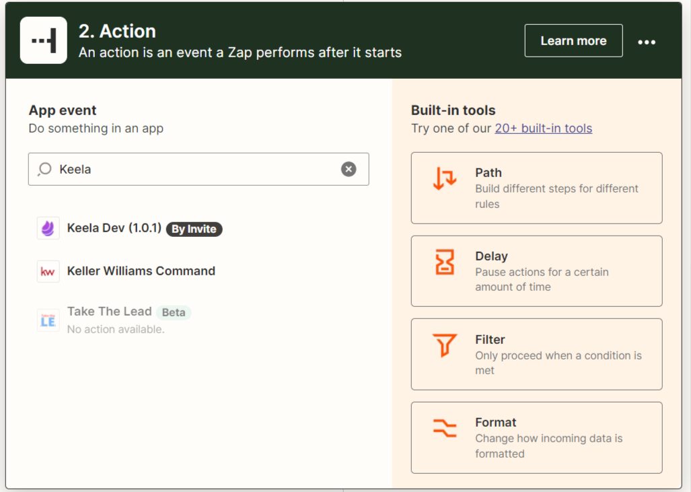691x492 pixels.
Task: Click the Action step icon in header
Action: [44, 40]
